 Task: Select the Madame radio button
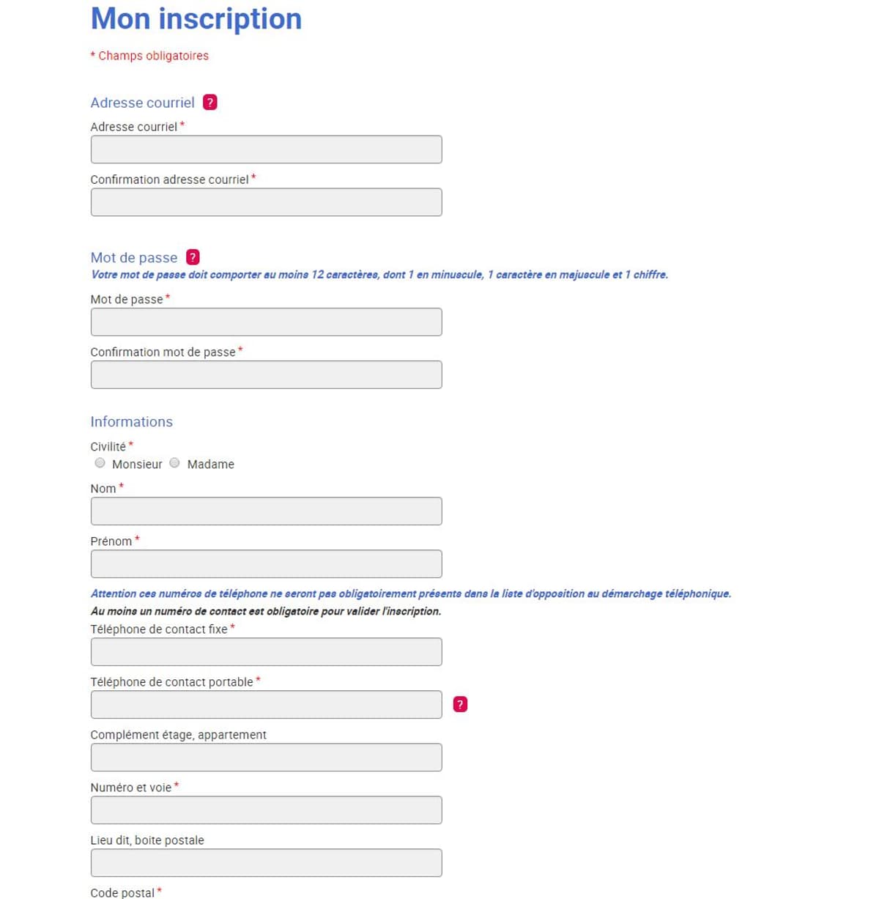point(174,462)
